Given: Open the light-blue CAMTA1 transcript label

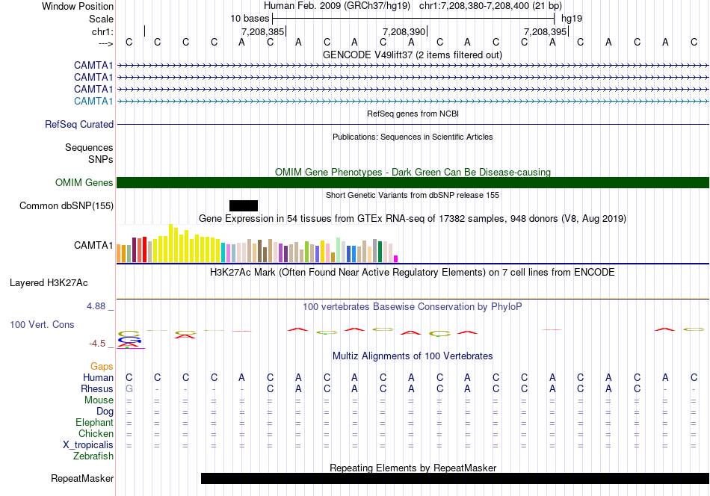Looking at the screenshot, I should click(93, 101).
